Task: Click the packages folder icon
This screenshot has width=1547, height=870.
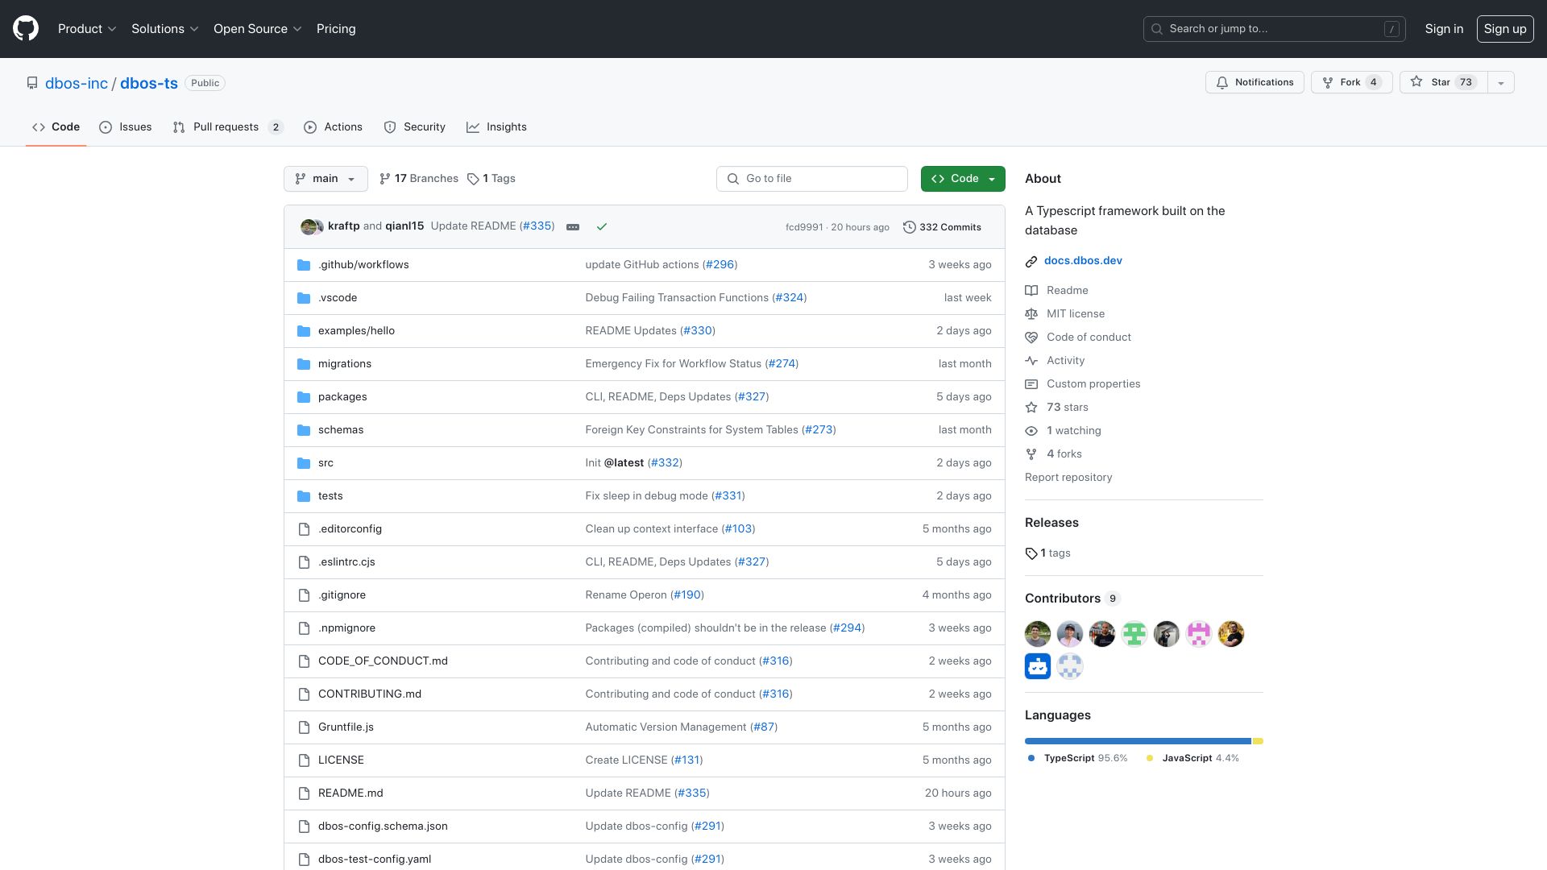Action: [304, 397]
